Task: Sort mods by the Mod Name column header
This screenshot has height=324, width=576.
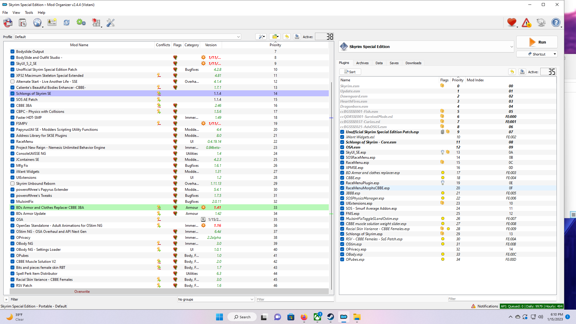Action: [79, 45]
